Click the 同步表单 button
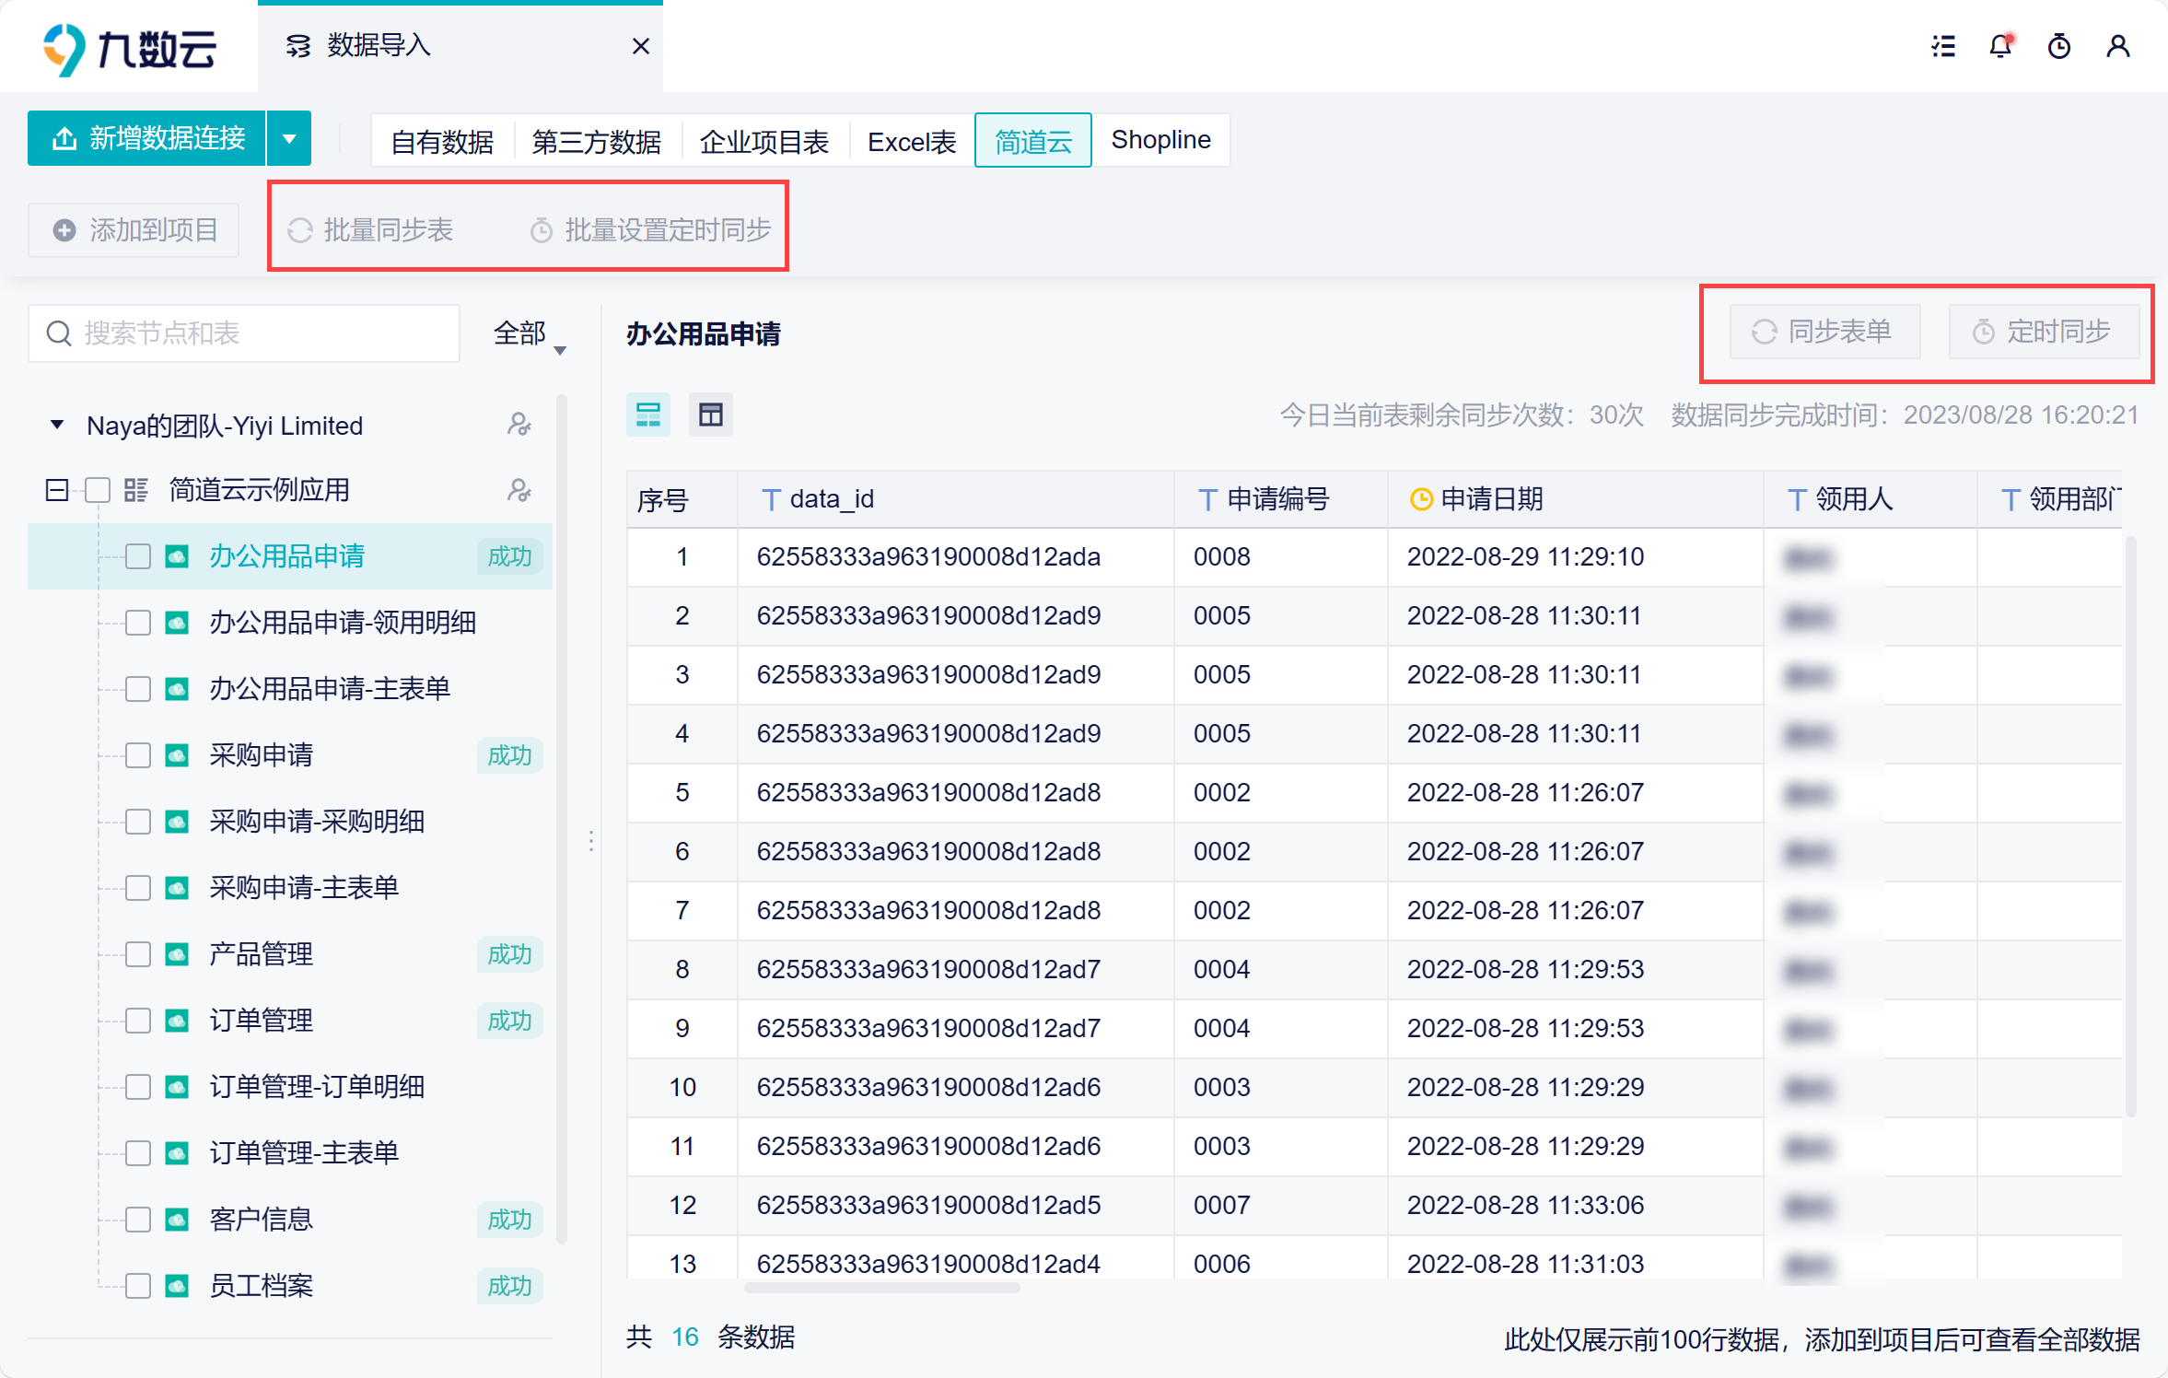This screenshot has width=2168, height=1378. [1824, 332]
